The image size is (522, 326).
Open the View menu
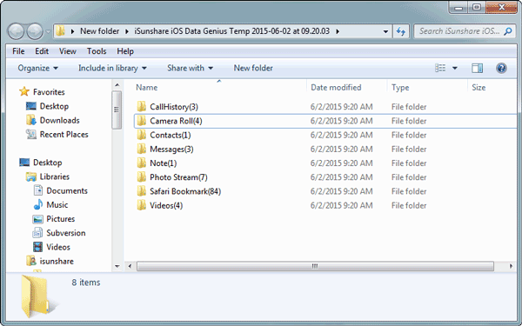click(68, 51)
